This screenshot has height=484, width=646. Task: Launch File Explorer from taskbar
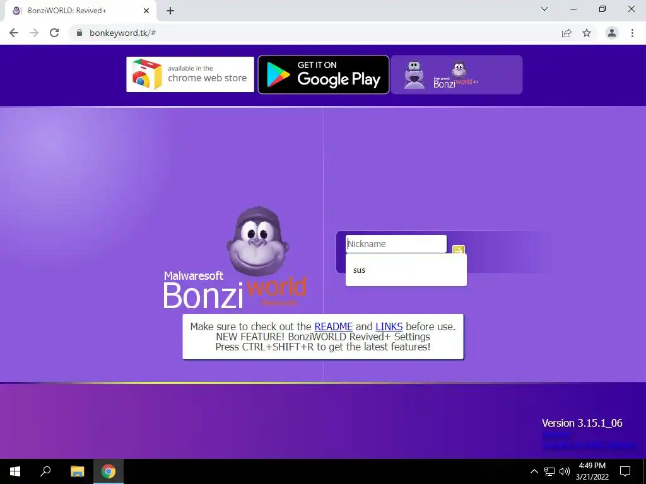pyautogui.click(x=77, y=471)
